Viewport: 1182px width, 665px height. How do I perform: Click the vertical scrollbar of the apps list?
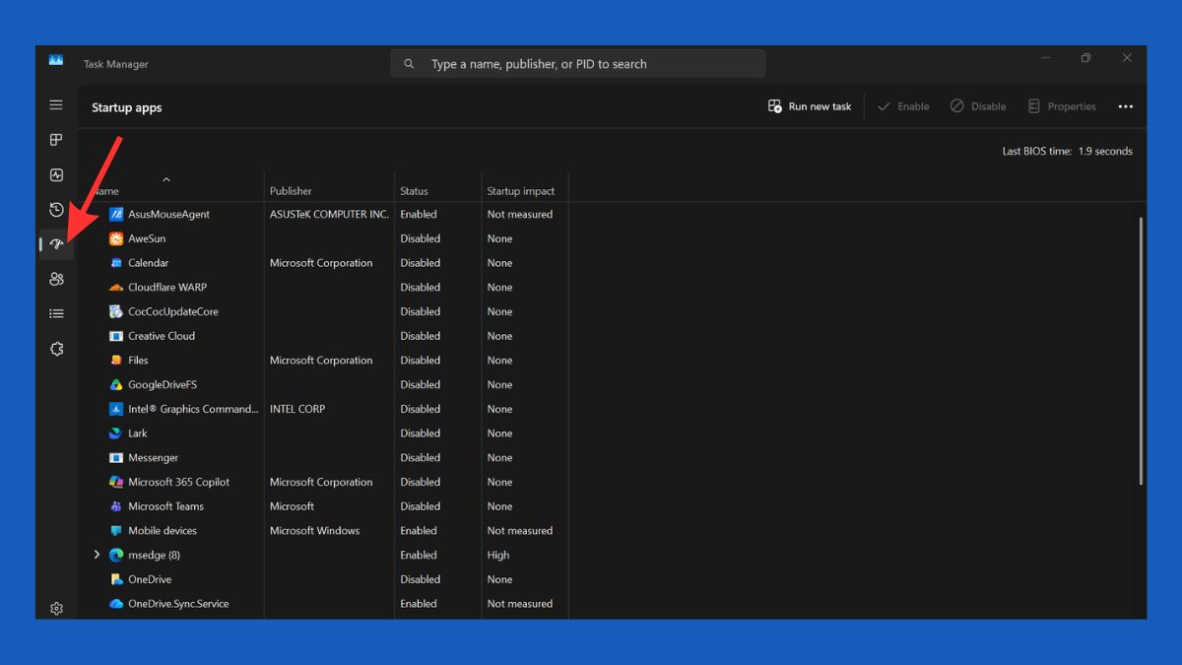(1142, 351)
